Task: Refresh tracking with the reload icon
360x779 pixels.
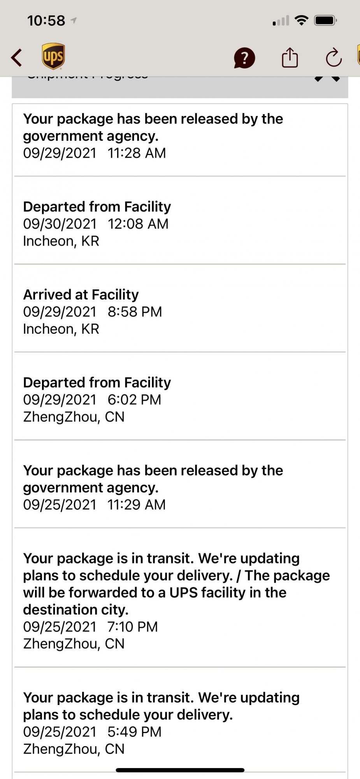Action: click(334, 58)
